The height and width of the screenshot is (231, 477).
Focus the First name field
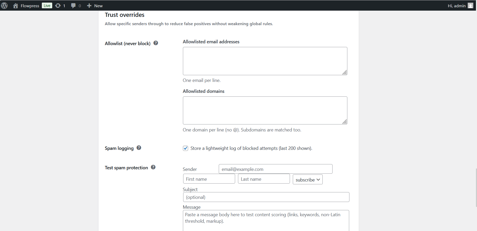point(209,179)
